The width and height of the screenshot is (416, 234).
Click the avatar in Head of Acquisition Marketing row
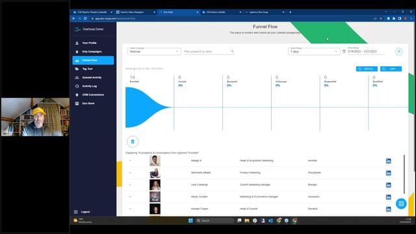click(x=155, y=161)
